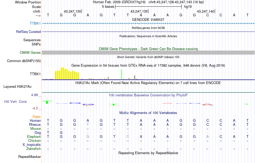Click the tall light green GTEx expression bar

coord(122,74)
